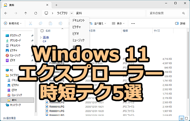Cut the selected item with scissors icon
The height and width of the screenshot is (121, 190).
click(x=30, y=23)
